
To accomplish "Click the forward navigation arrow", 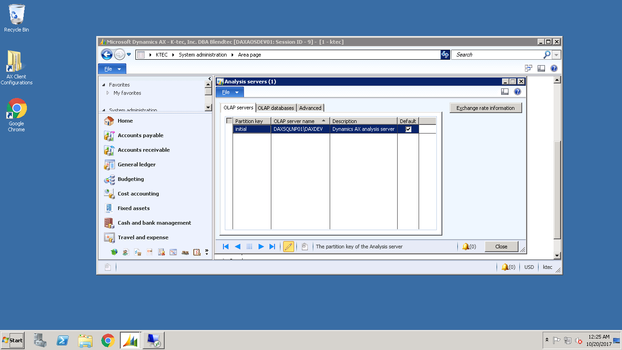I will tap(119, 55).
